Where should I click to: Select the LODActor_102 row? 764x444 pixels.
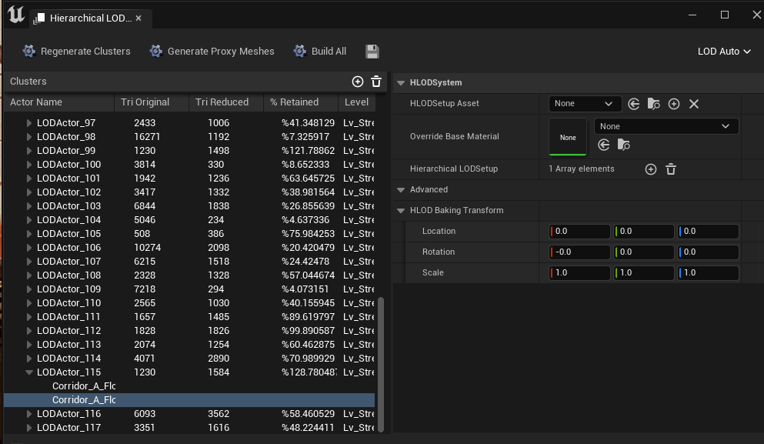(189, 192)
